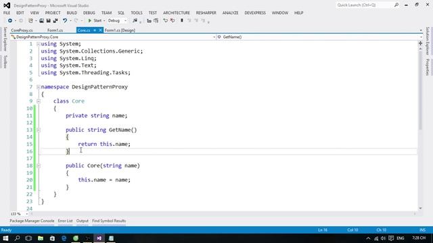The image size is (433, 243).
Task: Click the editor split-window plus icon
Action: [x=420, y=43]
